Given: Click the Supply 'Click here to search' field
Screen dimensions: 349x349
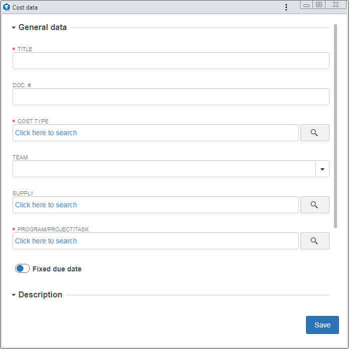Looking at the screenshot, I should click(x=155, y=205).
